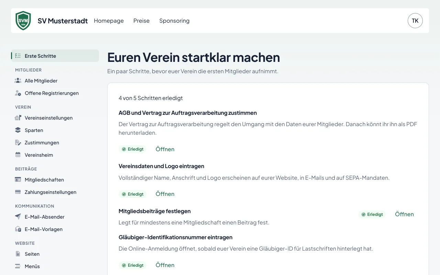Open Alle Mitglieder in the sidebar
440x275 pixels.
pyautogui.click(x=55, y=80)
